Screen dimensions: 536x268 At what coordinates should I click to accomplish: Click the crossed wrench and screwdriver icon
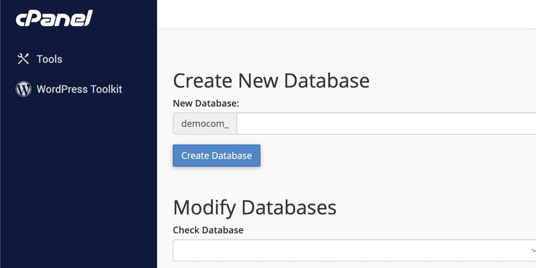23,59
